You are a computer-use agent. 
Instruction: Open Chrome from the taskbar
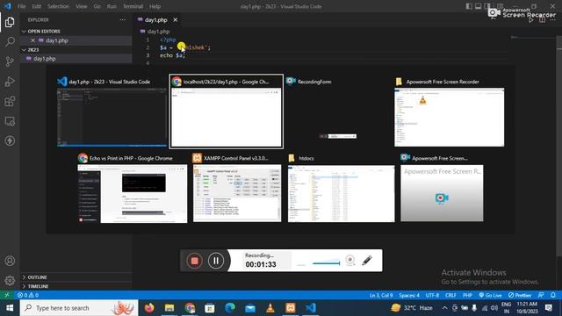[x=190, y=308]
